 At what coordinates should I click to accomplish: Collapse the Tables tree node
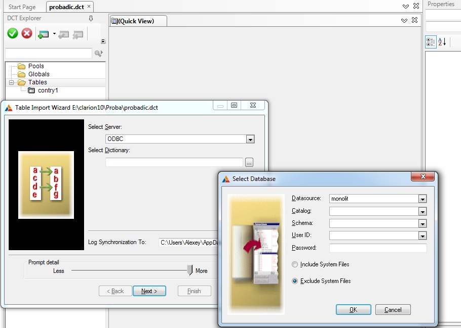(12, 82)
